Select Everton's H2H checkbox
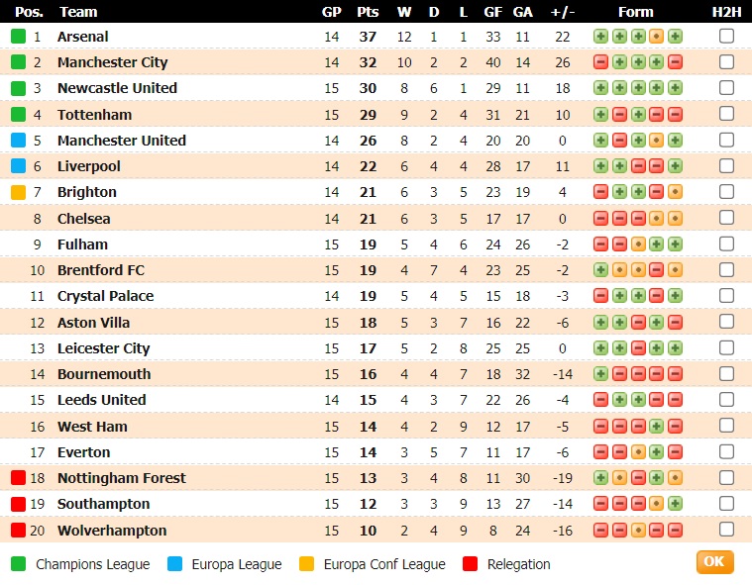The image size is (752, 585). (x=726, y=452)
